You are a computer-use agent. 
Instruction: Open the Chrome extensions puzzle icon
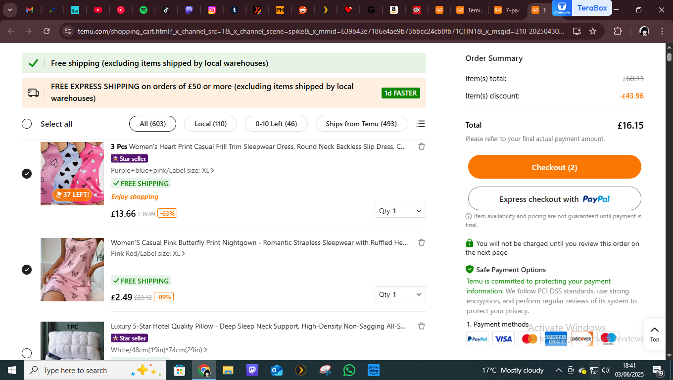[618, 31]
